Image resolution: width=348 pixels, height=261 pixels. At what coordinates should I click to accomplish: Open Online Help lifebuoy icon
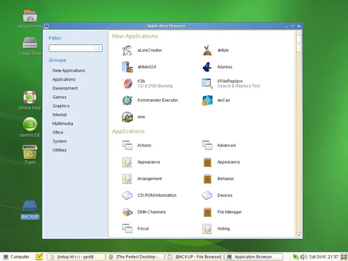[30, 97]
